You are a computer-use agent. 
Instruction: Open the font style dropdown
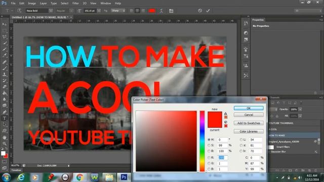click(71, 11)
